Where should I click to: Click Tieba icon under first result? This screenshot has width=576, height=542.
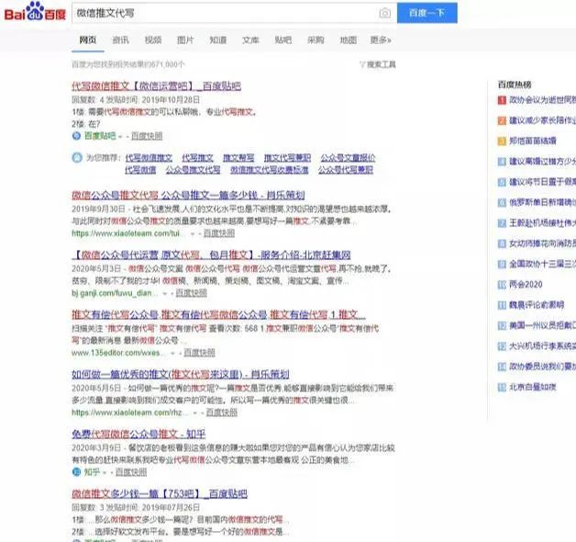(x=76, y=136)
